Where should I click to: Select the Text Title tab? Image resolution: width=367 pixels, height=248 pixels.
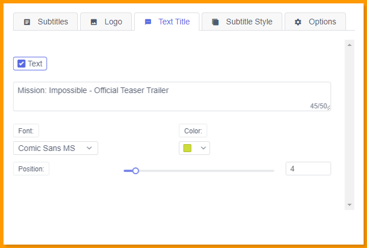coord(167,22)
